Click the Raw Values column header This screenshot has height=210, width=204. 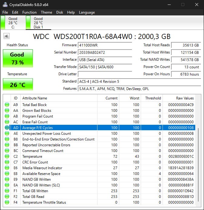[x=179, y=98]
